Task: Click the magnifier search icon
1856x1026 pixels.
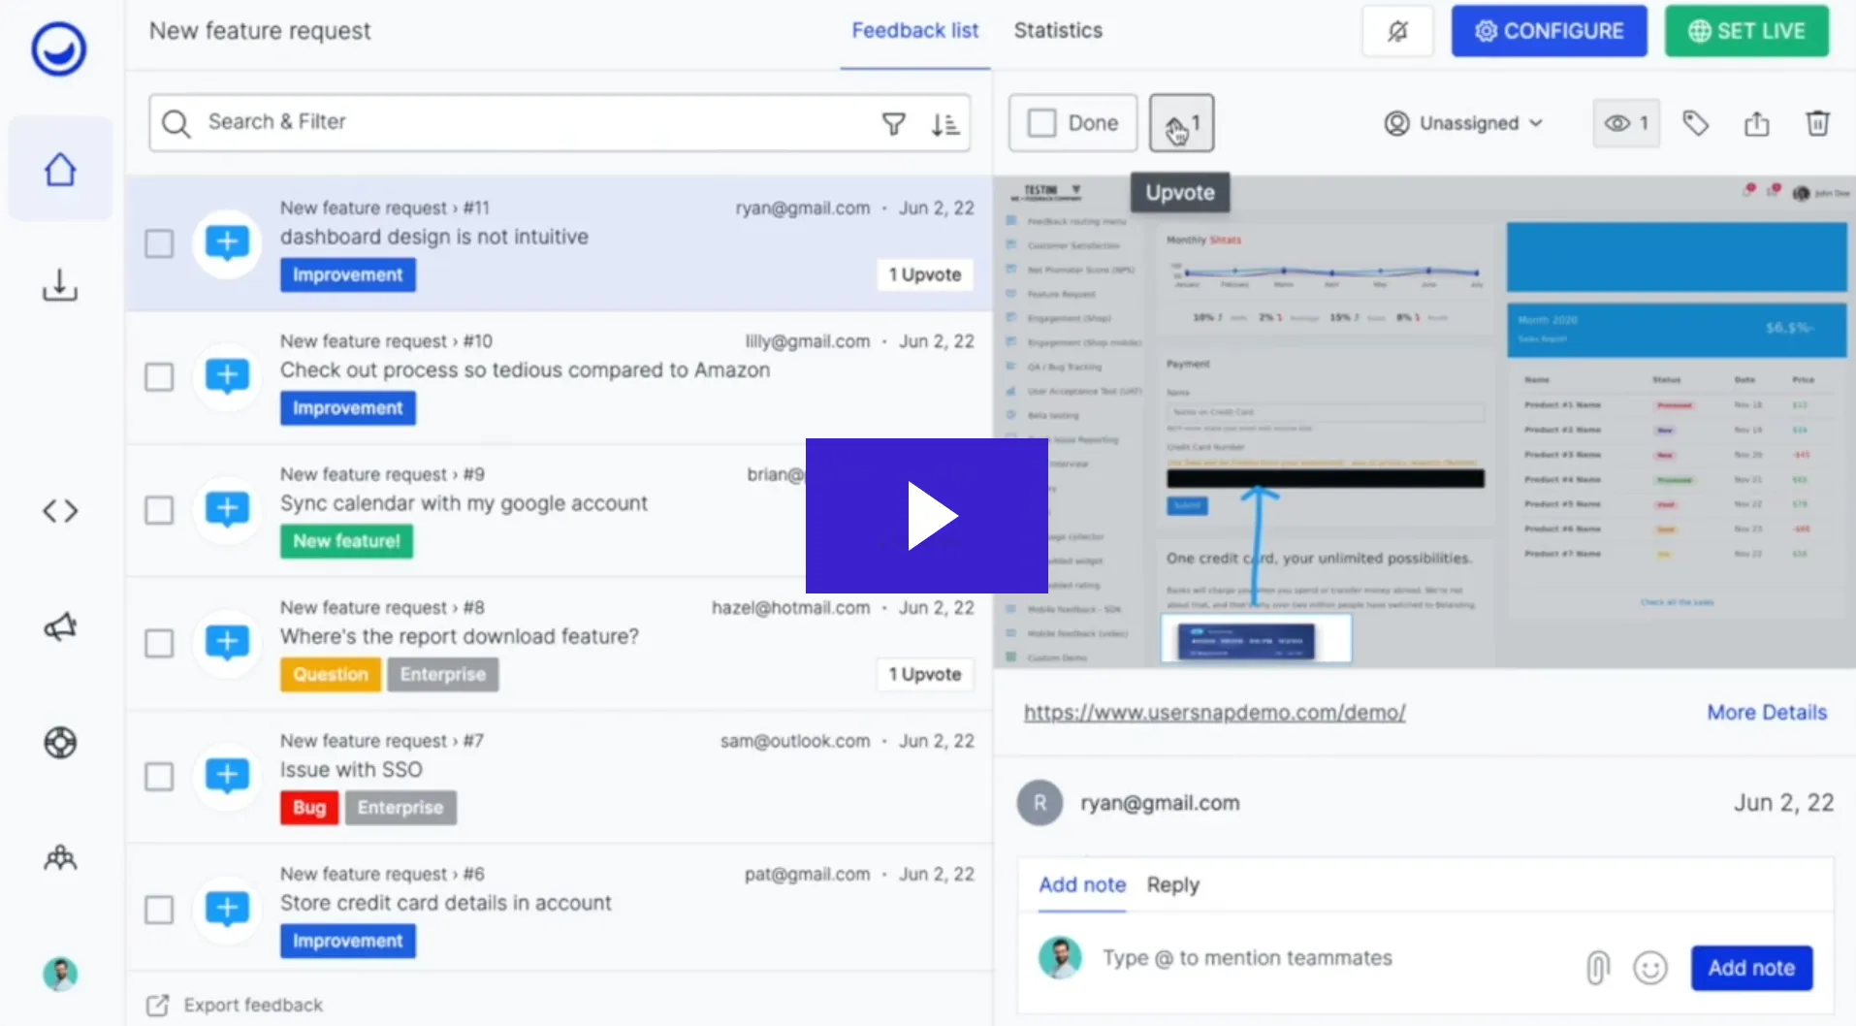Action: (x=176, y=123)
